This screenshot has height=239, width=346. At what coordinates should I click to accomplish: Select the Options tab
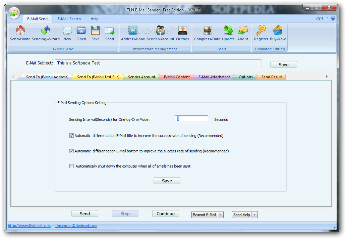[245, 77]
